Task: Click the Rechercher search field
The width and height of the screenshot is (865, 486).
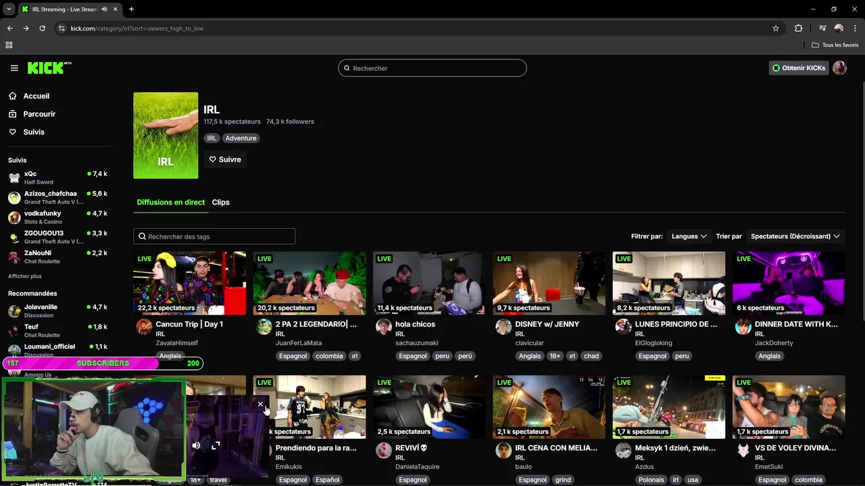Action: [432, 68]
